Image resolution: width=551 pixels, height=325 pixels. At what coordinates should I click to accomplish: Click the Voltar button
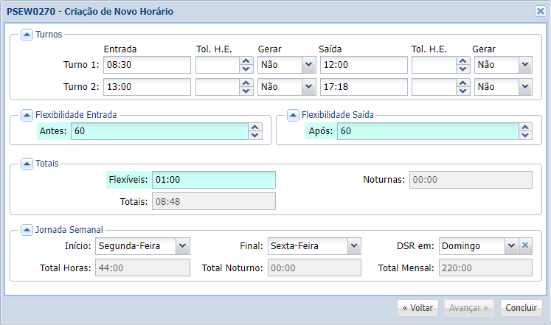[417, 307]
